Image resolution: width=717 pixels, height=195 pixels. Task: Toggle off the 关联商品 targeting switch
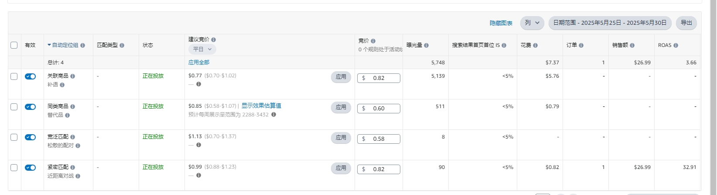pyautogui.click(x=30, y=76)
